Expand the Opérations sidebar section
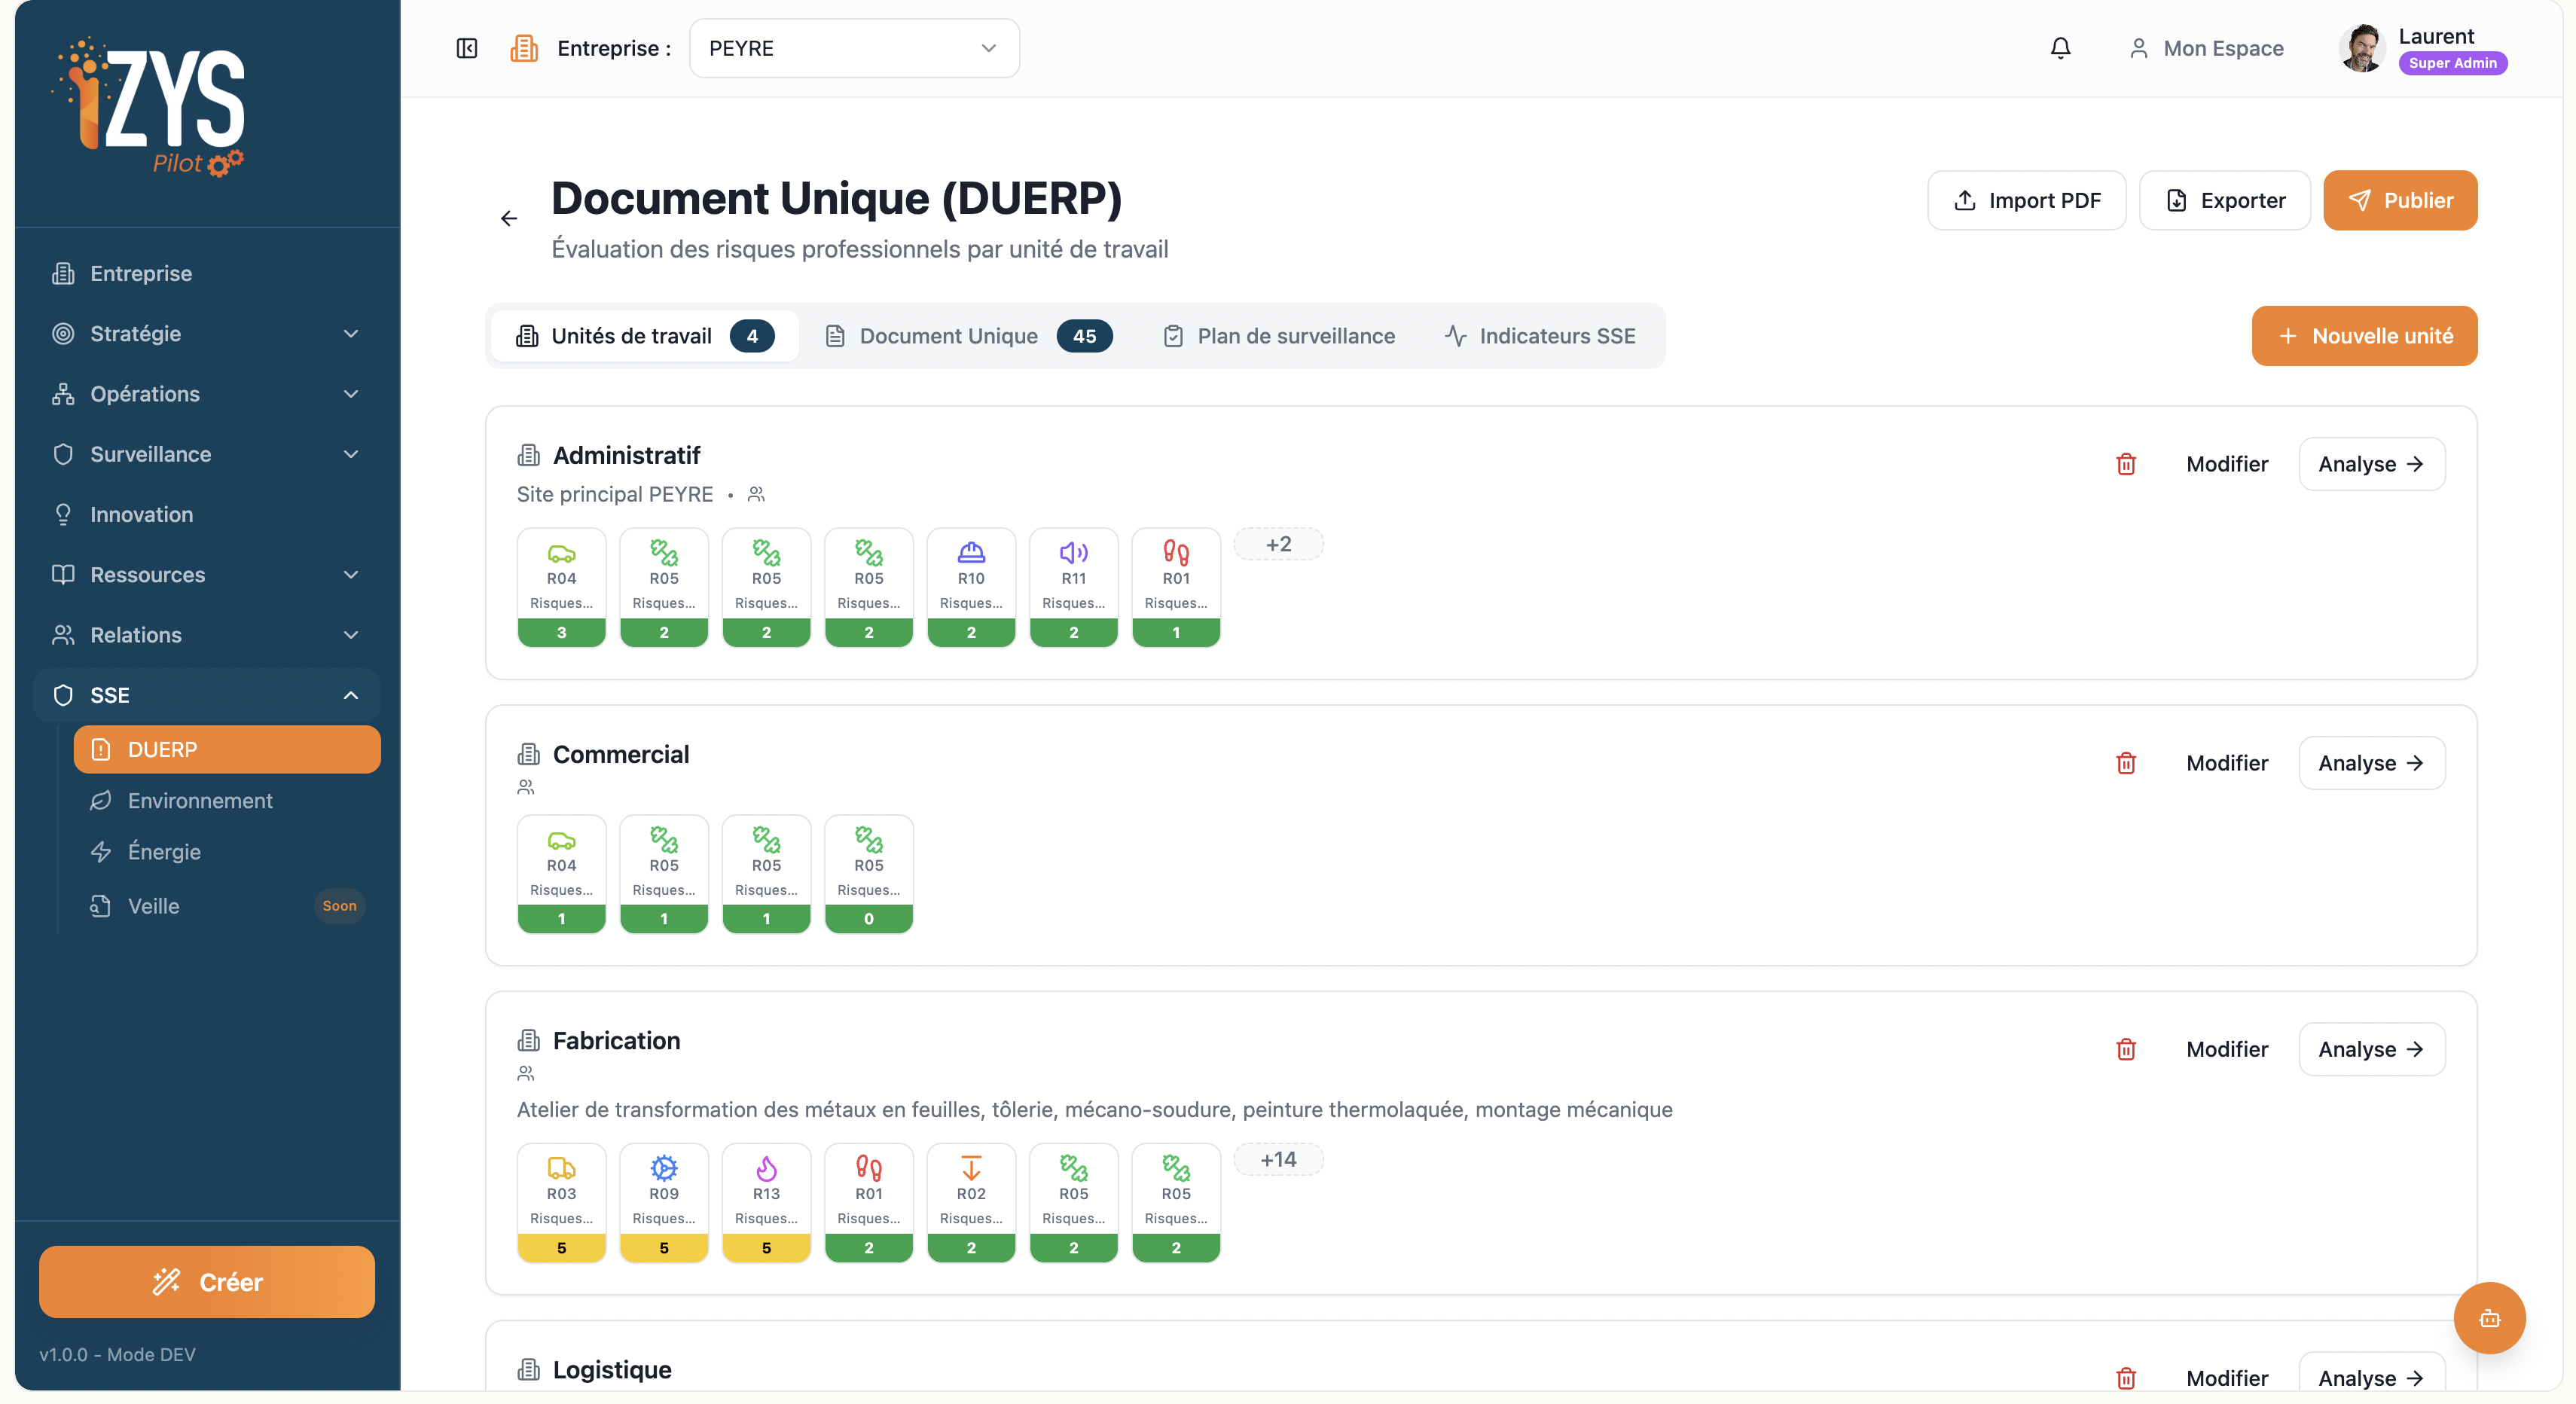 [x=207, y=394]
